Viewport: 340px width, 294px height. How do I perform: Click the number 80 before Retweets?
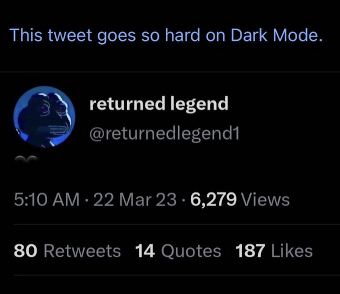26,251
